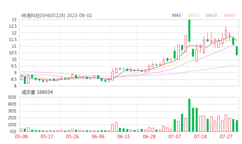Click the 07-07 date axis label
This screenshot has height=144, width=242.
(x=175, y=136)
